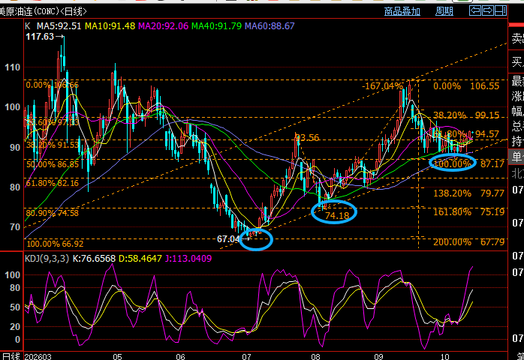The height and width of the screenshot is (360, 524).
Task: Click the 50 level on KDJ axis
Action: (15, 307)
